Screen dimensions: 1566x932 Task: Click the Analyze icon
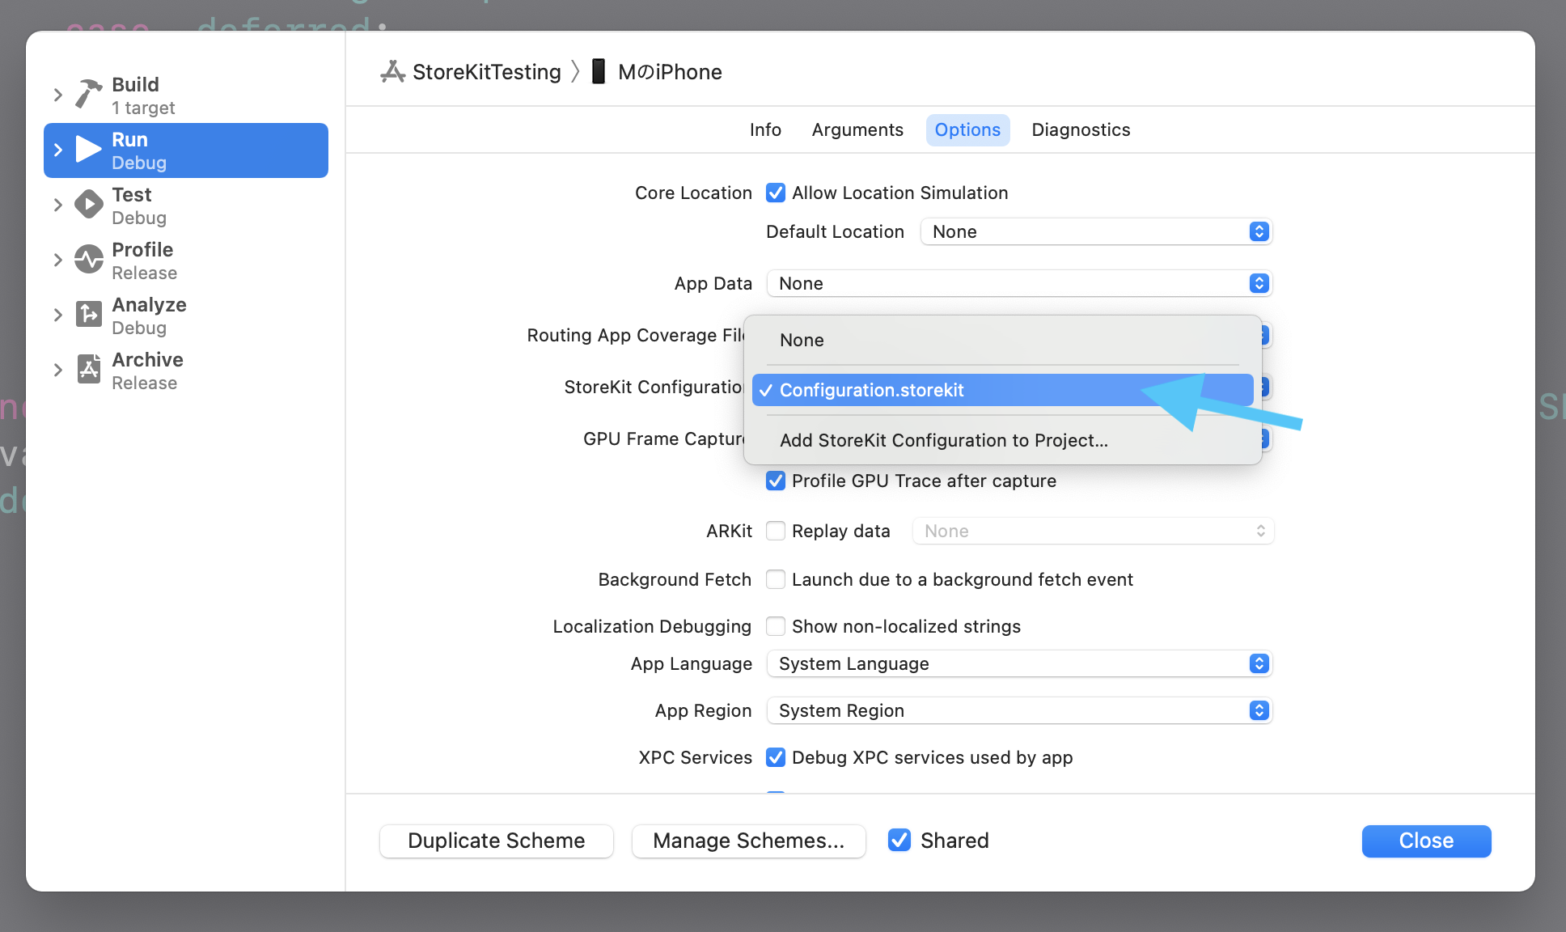(89, 314)
